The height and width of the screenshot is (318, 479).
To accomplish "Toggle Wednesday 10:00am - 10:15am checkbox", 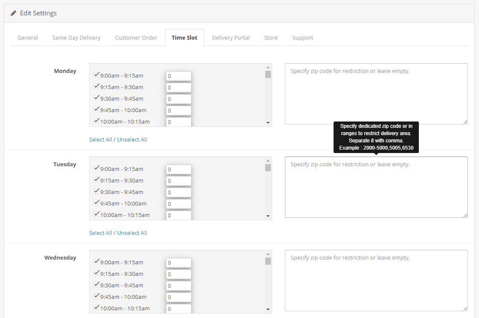I will [x=96, y=307].
